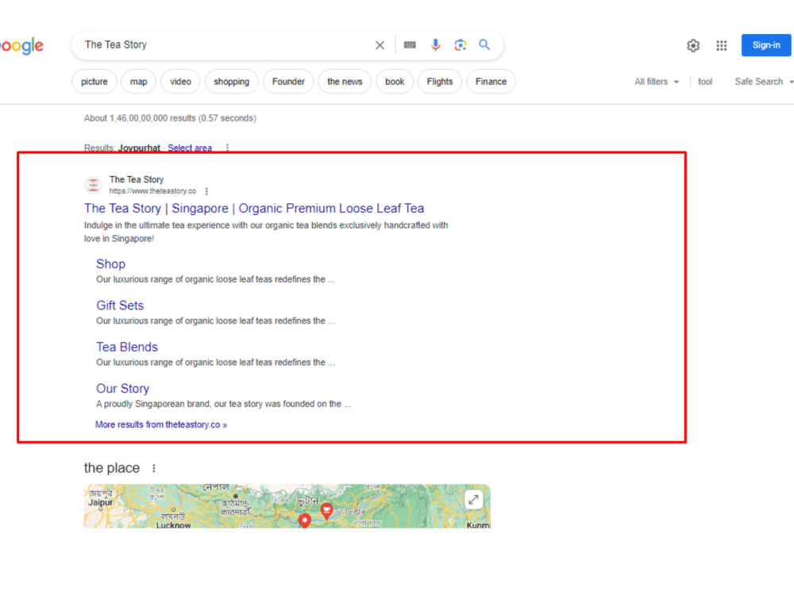The height and width of the screenshot is (595, 794).
Task: Select 'the news' filter chip
Action: (345, 82)
